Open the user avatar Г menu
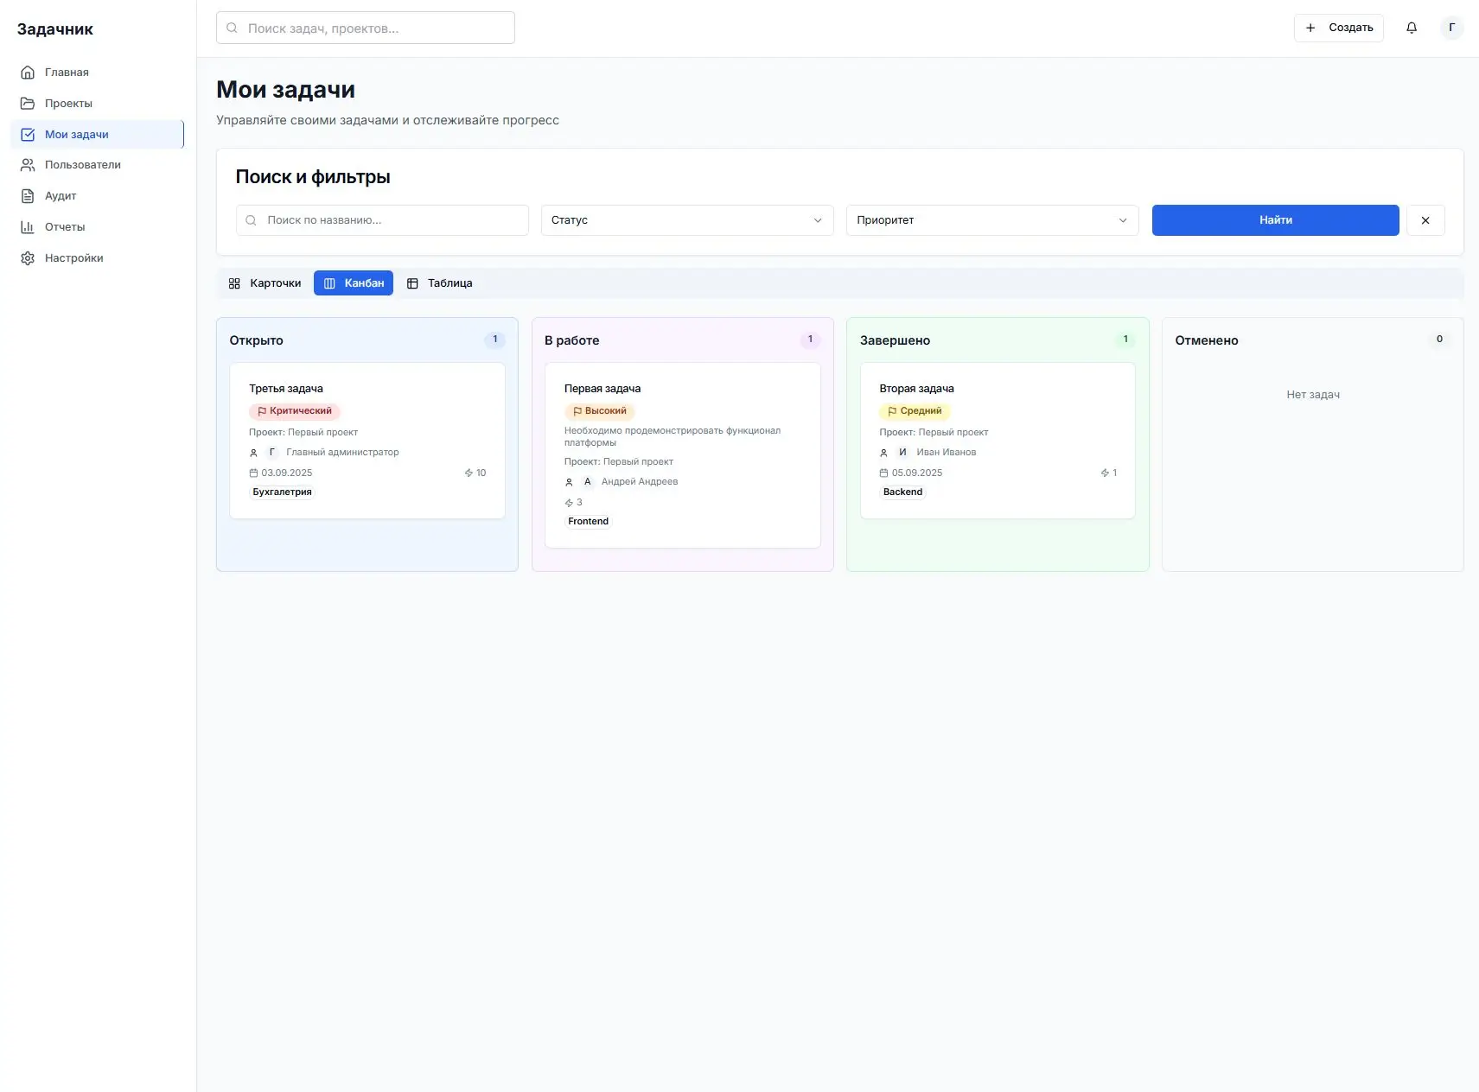Viewport: 1479px width, 1092px height. coord(1451,28)
